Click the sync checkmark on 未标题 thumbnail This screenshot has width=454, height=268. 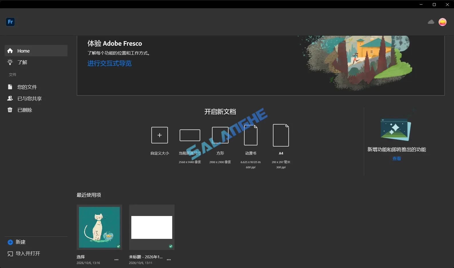pyautogui.click(x=171, y=246)
